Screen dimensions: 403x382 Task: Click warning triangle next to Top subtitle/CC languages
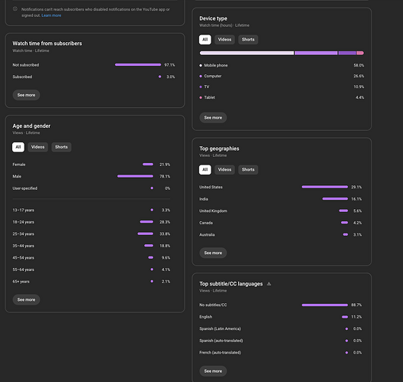coord(269,284)
